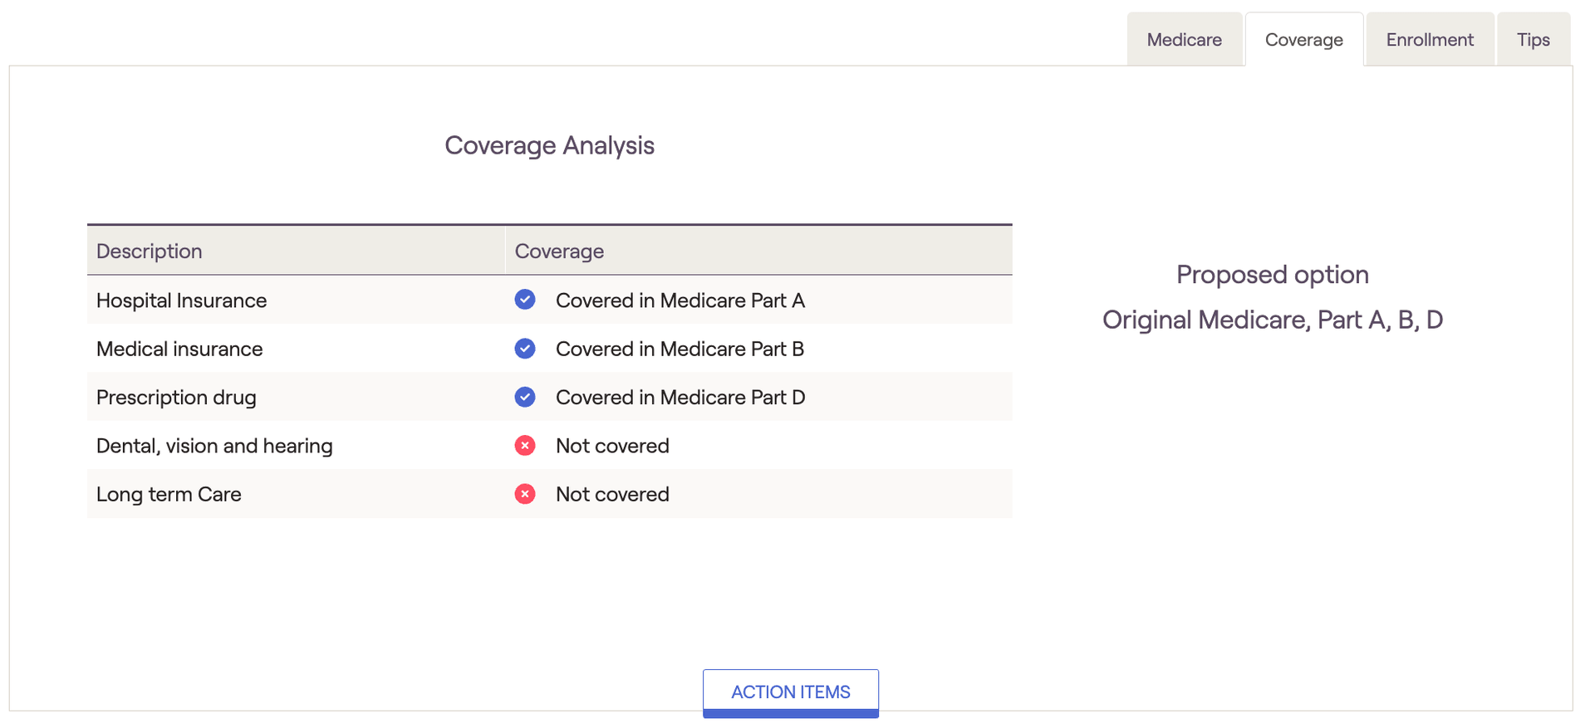Open the Tips tab
1595x728 pixels.
point(1533,39)
